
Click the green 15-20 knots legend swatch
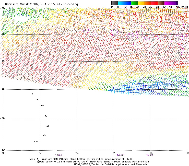tap(134, 3)
